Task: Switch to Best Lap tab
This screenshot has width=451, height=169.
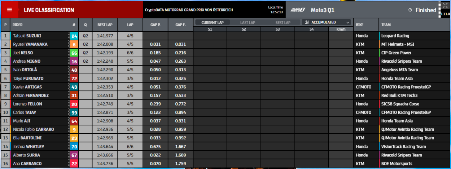Action: coord(283,22)
